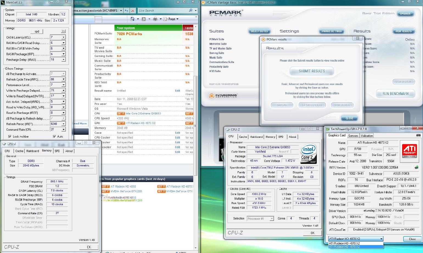This screenshot has height=253, width=423.
Task: Click the SELECT SUITES button
Action: pyautogui.click(x=259, y=31)
